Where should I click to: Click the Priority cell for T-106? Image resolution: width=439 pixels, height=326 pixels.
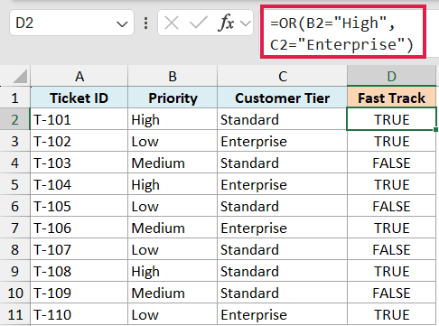pyautogui.click(x=173, y=228)
